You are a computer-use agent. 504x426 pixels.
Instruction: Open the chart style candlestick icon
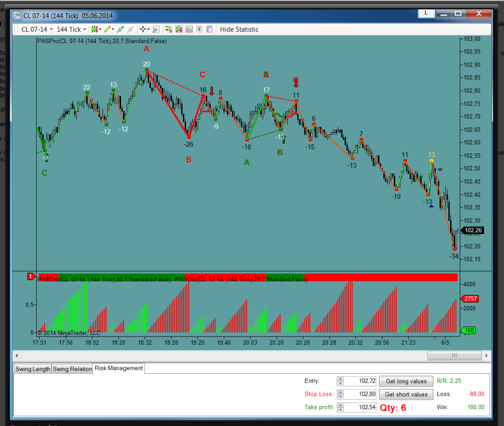[x=94, y=29]
